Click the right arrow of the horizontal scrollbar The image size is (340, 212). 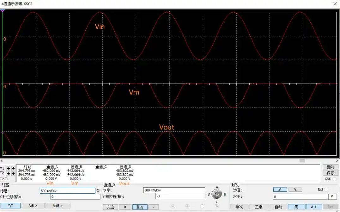337,161
